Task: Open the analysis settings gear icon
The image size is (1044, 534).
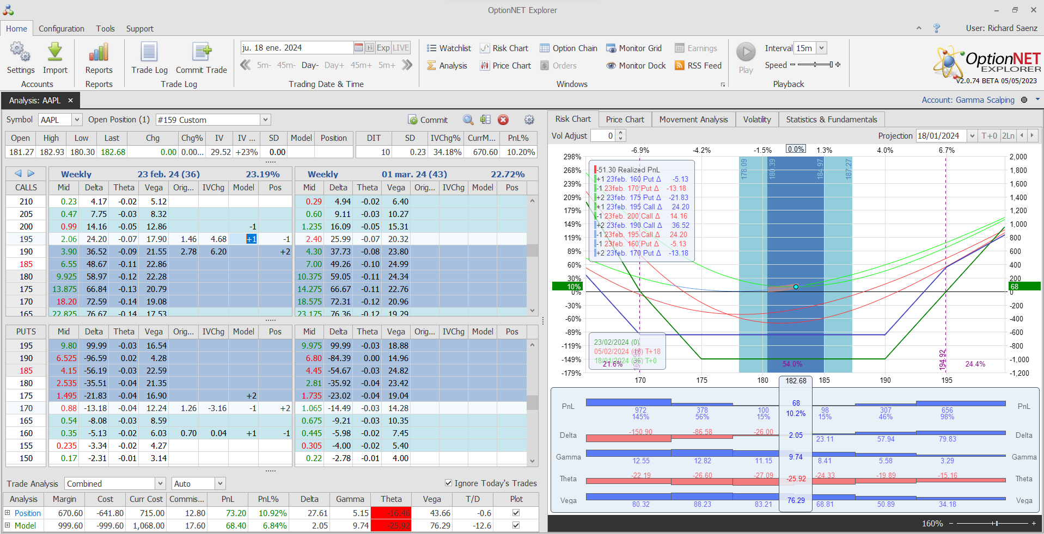Action: (x=529, y=120)
